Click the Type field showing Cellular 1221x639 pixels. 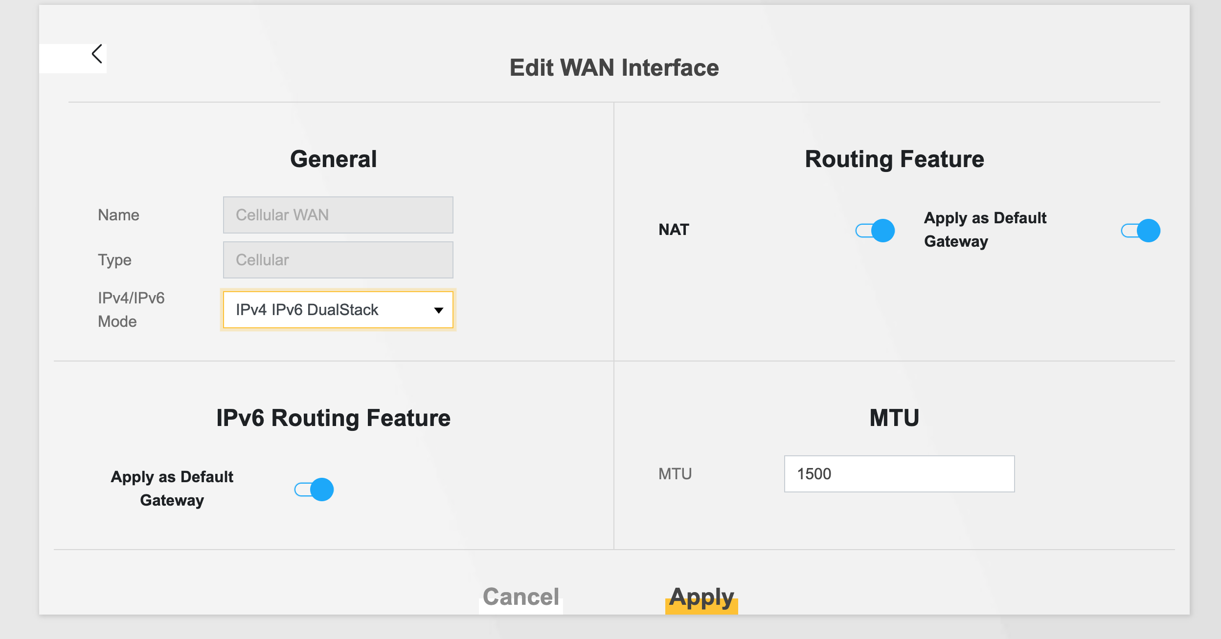pos(338,260)
